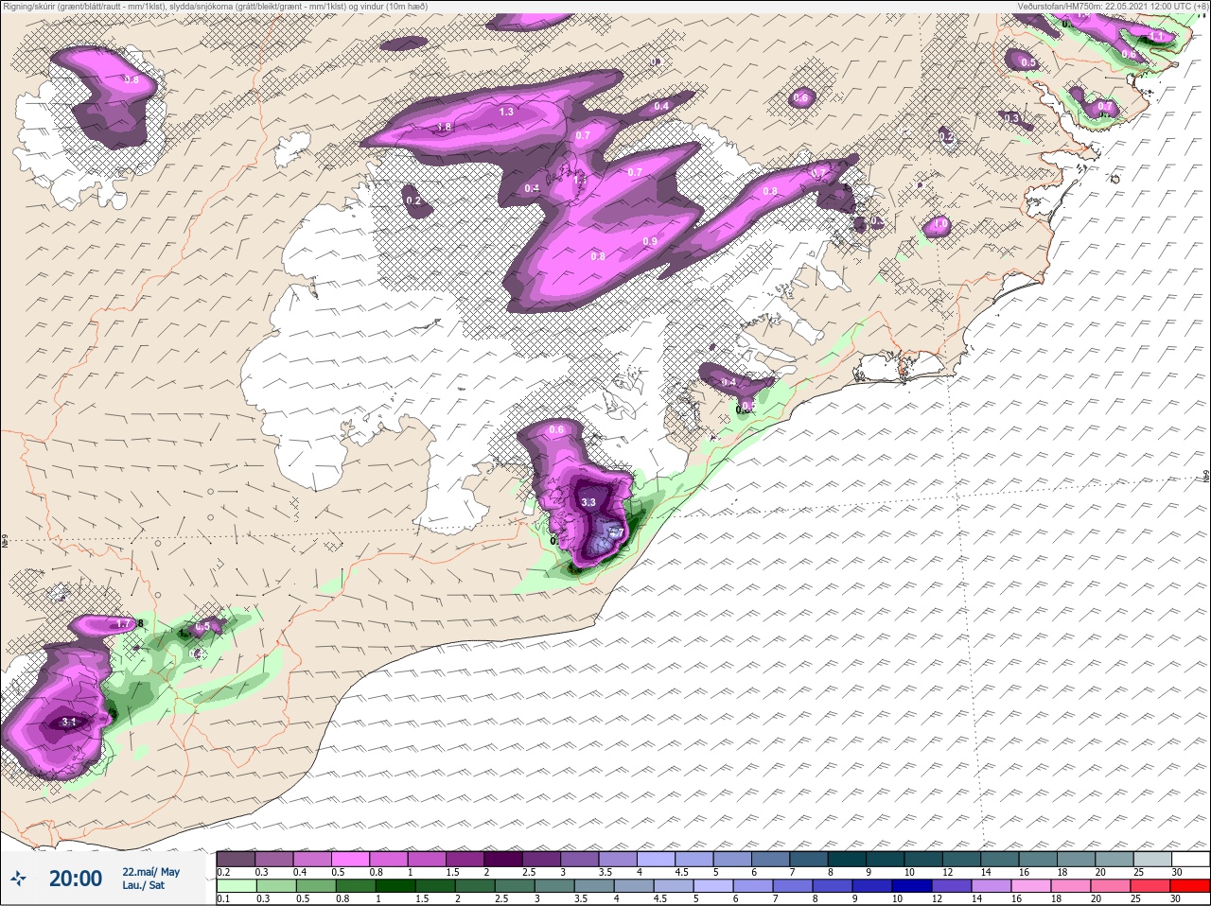
Task: Click the 0.1 label on rain scale
Action: pyautogui.click(x=224, y=899)
